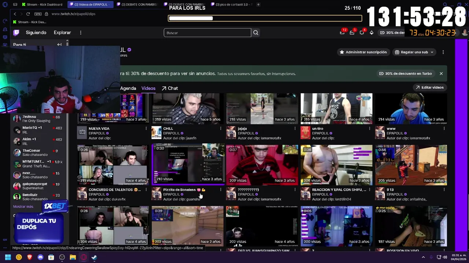Collapse the Para ti sidebar arrow
The width and height of the screenshot is (469, 263).
click(59, 45)
